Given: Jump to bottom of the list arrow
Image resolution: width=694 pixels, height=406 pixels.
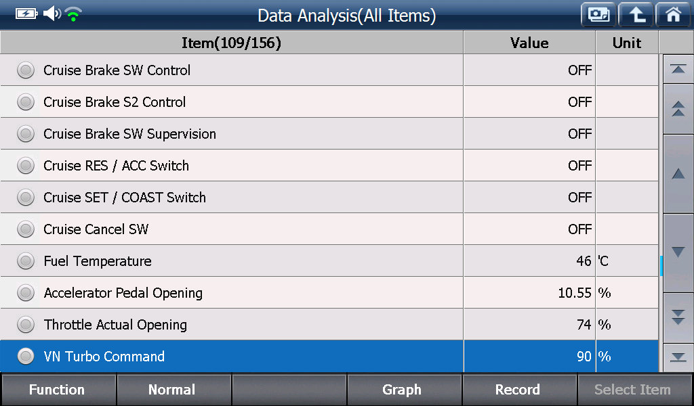Looking at the screenshot, I should coord(678,357).
